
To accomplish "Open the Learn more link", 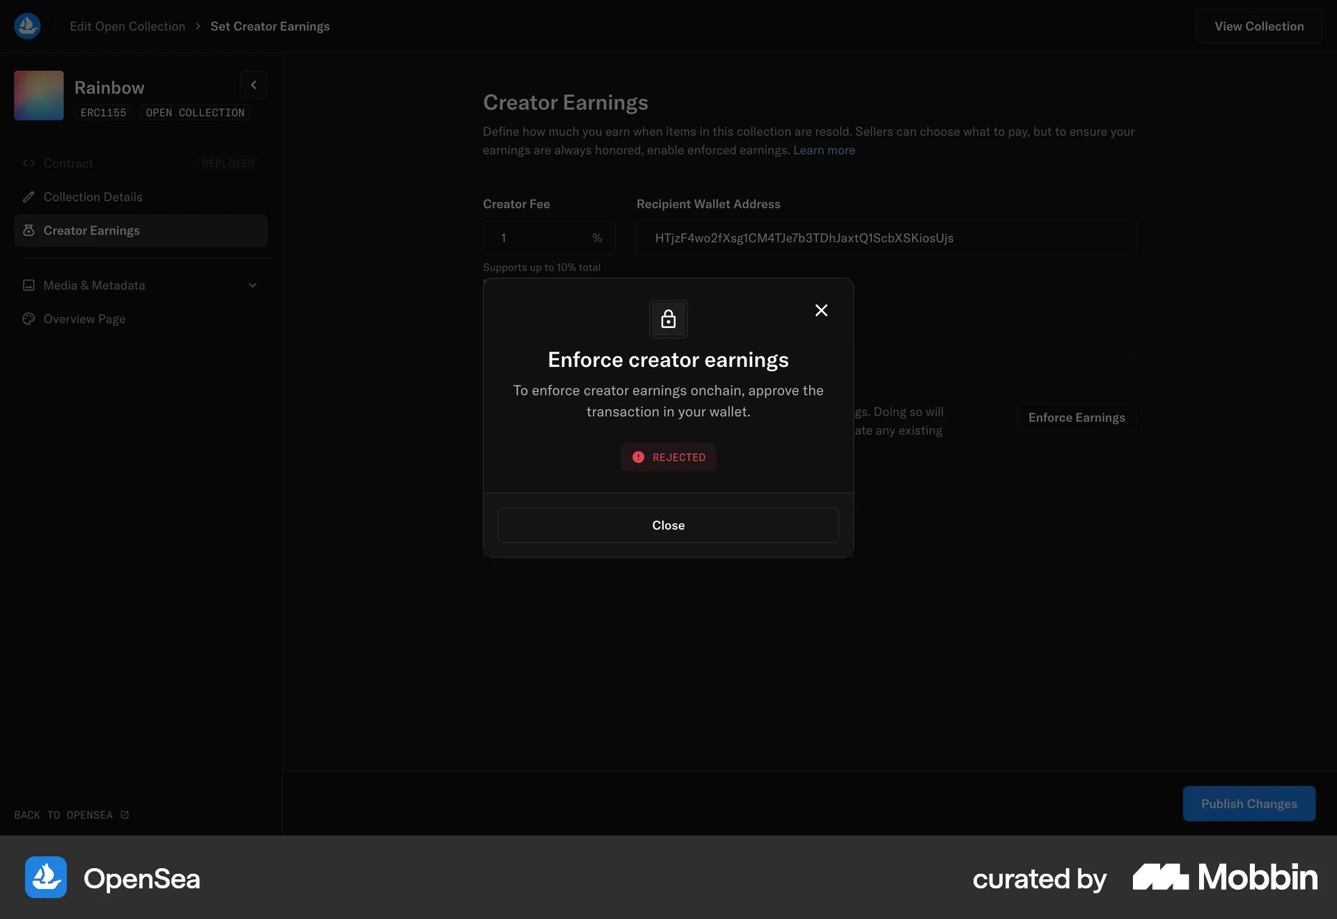I will pos(824,150).
